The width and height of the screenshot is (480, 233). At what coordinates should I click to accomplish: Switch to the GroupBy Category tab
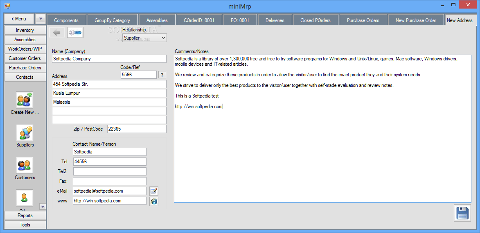tap(113, 20)
